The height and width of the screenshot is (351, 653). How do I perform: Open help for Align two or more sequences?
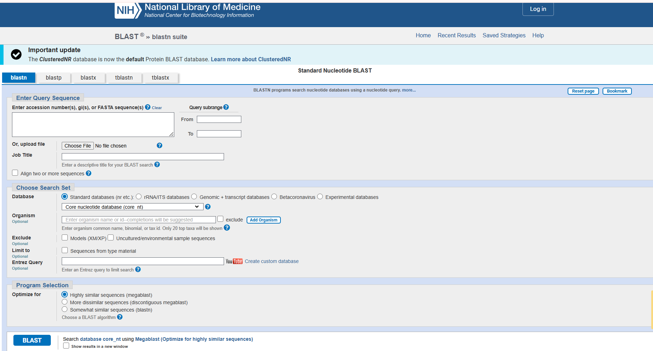click(89, 173)
